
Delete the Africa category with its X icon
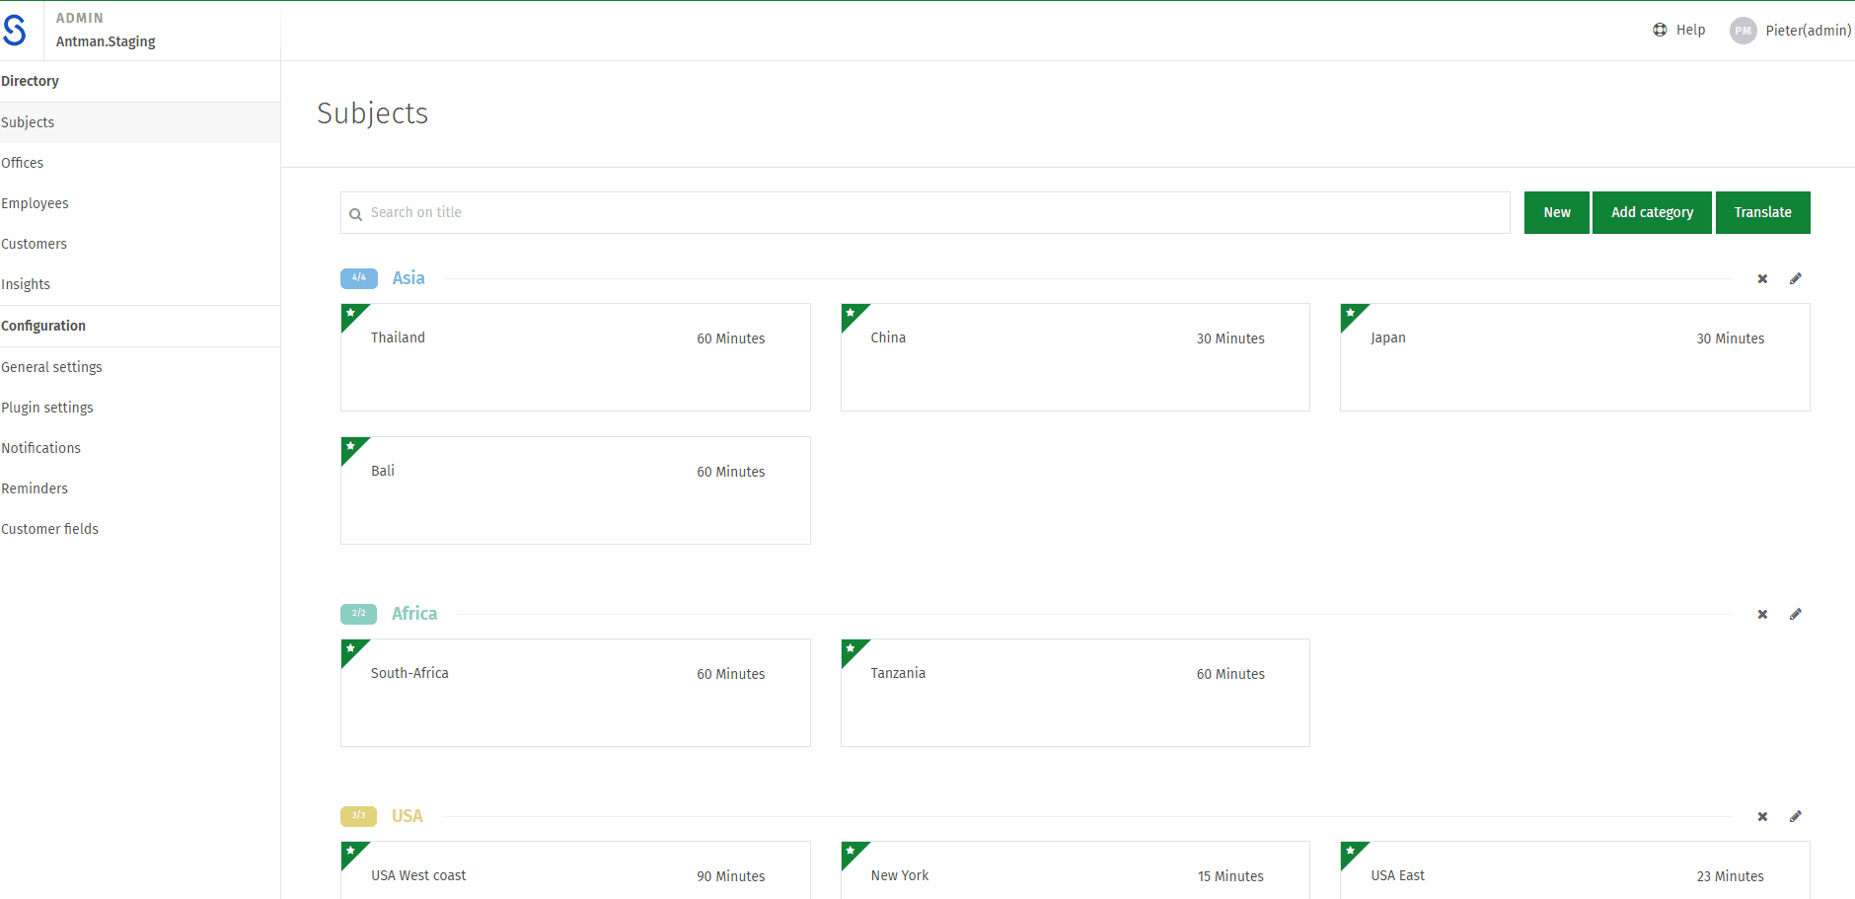(x=1762, y=615)
